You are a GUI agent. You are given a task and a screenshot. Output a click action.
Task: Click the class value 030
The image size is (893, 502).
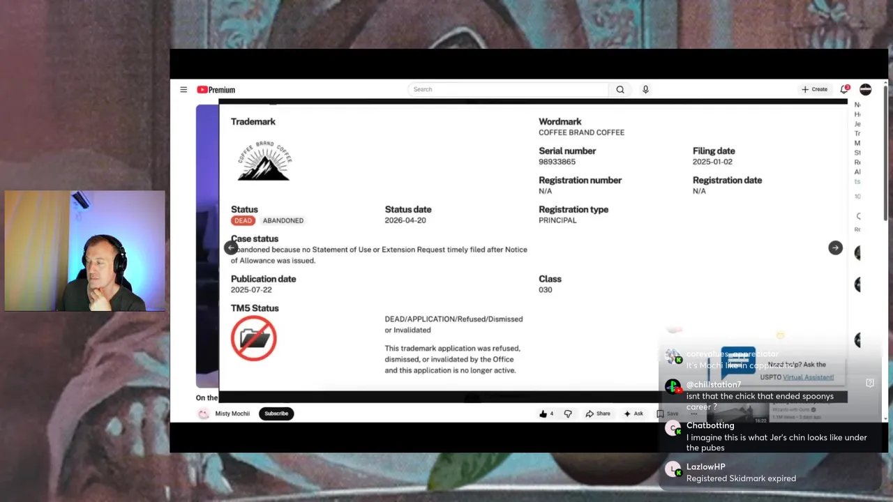[x=545, y=290]
